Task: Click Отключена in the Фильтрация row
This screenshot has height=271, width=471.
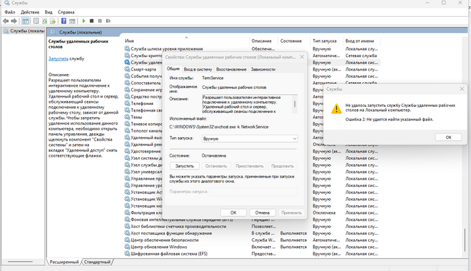Action: click(324, 212)
